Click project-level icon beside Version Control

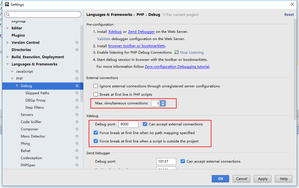[x=77, y=43]
